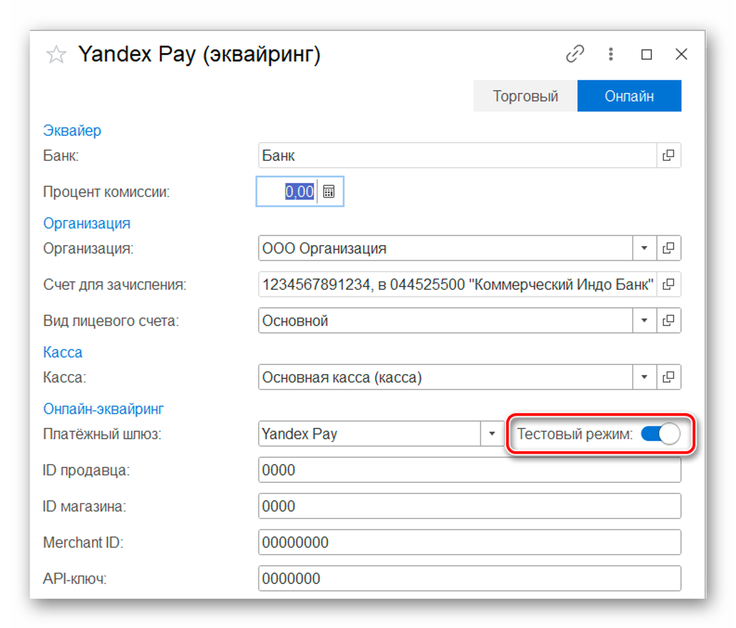
Task: Open calculator in commission percent field
Action: click(329, 192)
